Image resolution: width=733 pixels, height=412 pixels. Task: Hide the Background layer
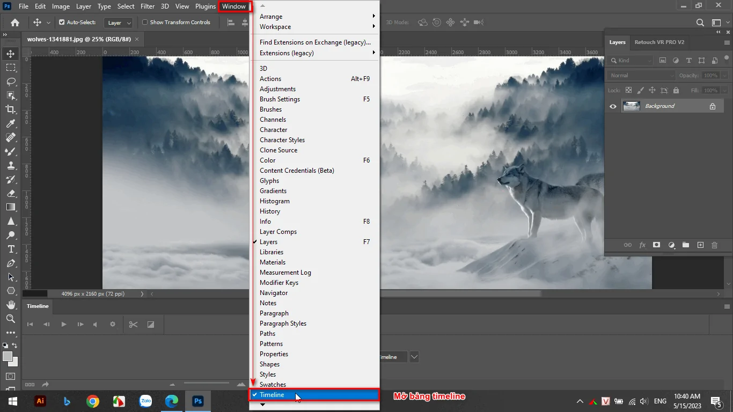tap(612, 106)
